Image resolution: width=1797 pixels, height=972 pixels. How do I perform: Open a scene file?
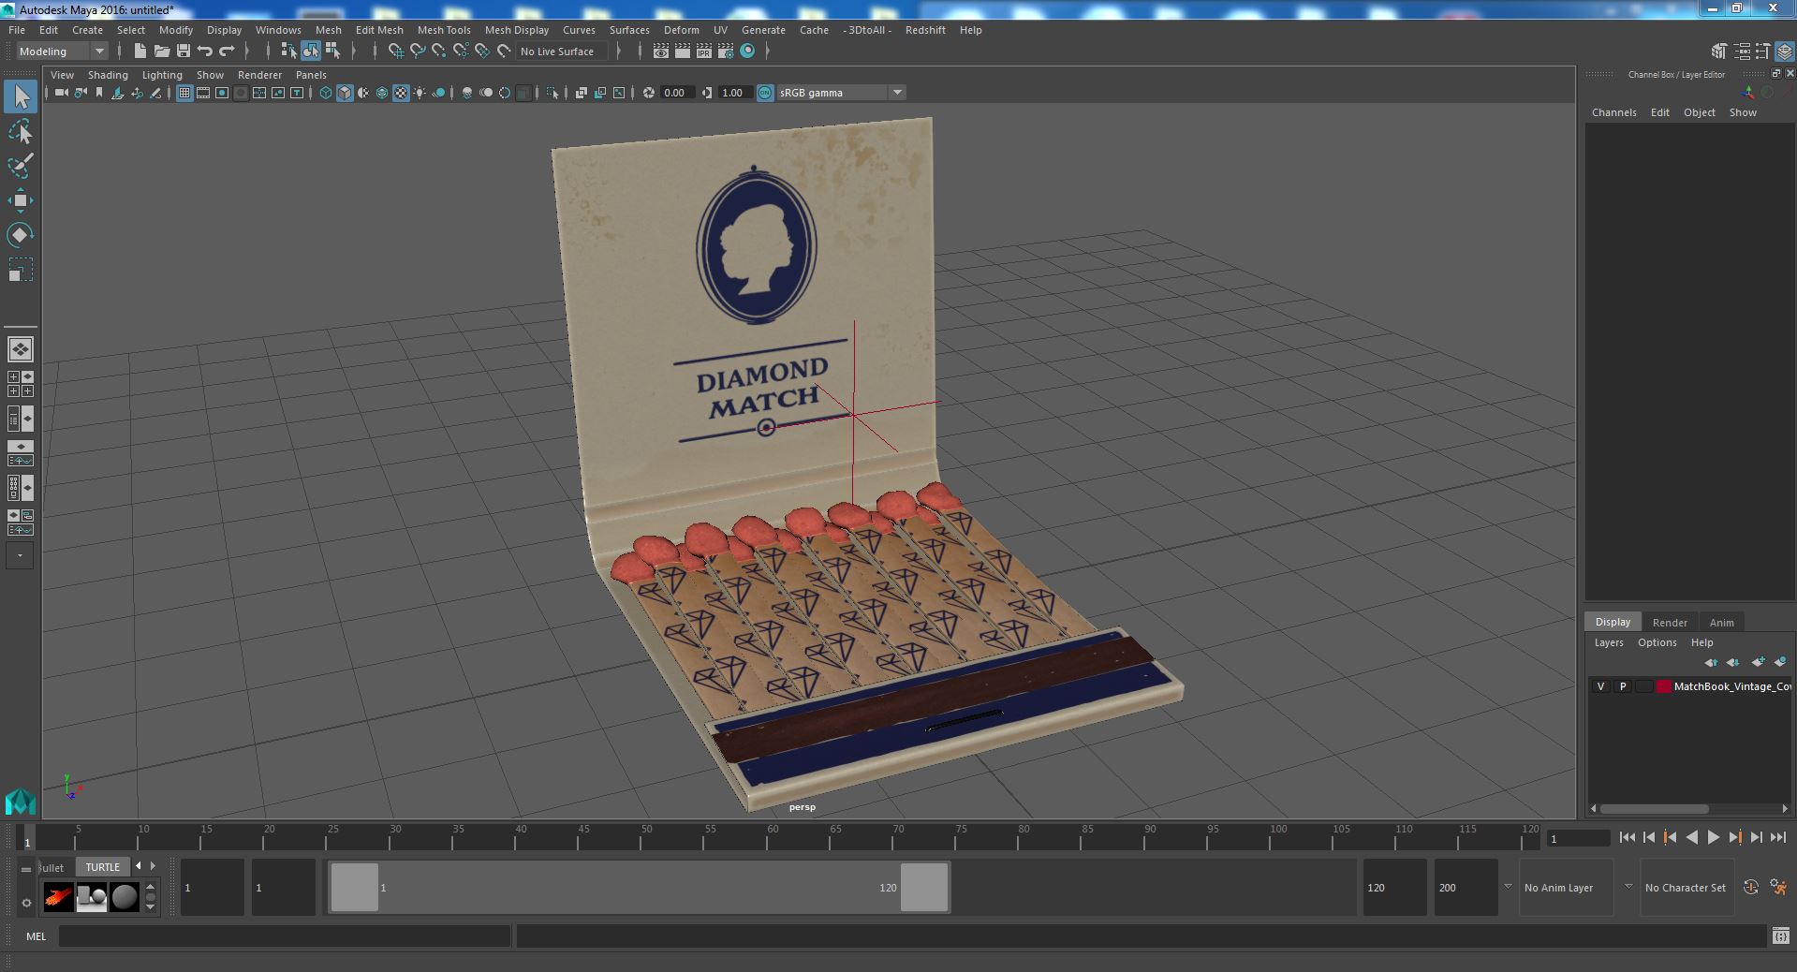click(162, 52)
